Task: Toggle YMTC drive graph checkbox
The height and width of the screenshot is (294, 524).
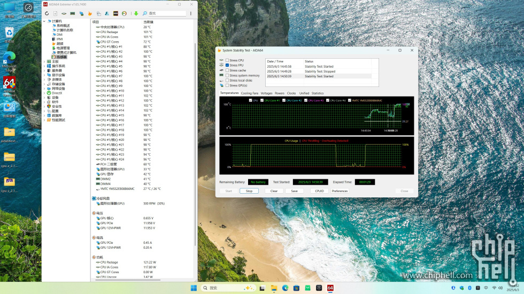Action: [x=350, y=100]
